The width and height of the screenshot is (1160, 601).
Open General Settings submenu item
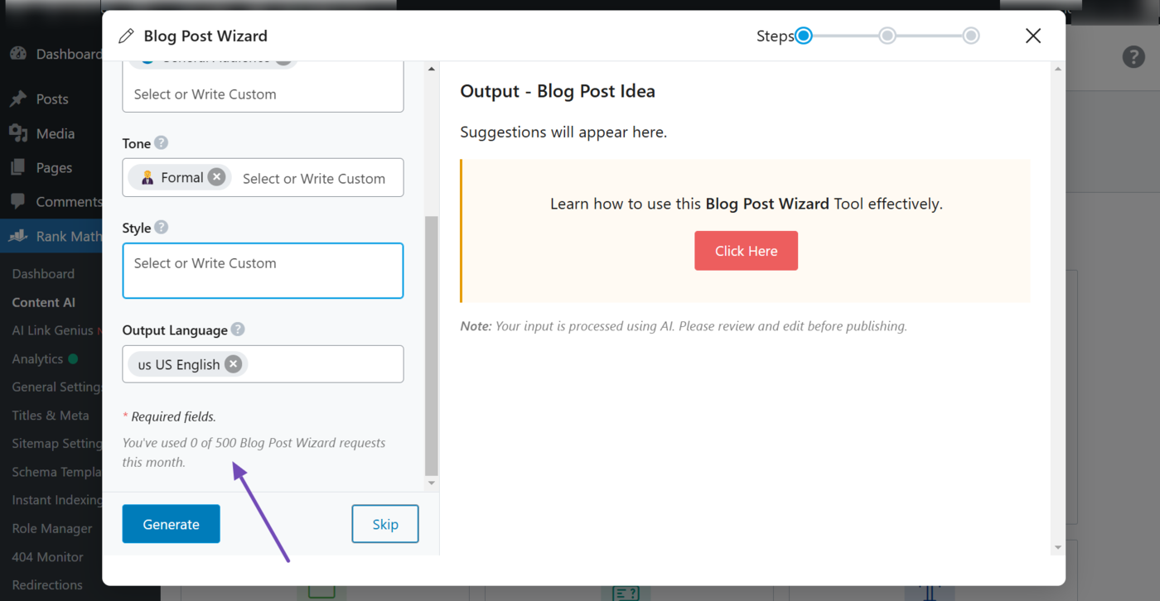click(x=56, y=387)
